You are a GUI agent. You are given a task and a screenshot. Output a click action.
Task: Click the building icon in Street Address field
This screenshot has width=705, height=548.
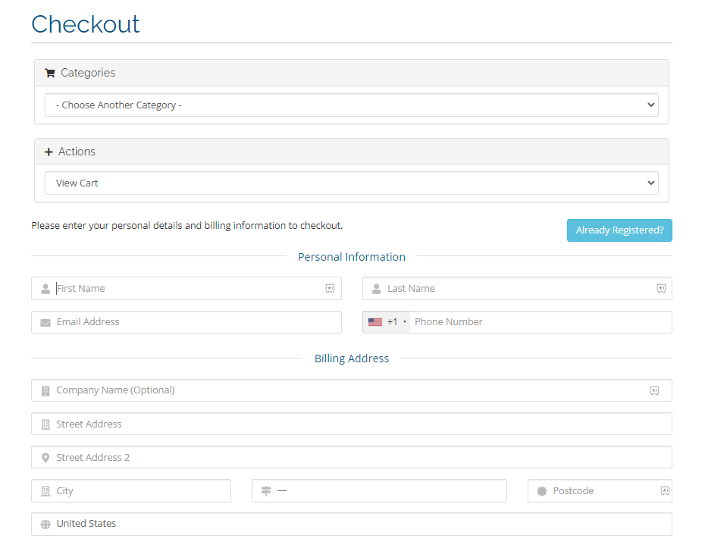[x=45, y=424]
